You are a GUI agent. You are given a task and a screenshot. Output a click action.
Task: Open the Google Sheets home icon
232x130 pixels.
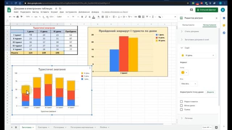(x=9, y=10)
